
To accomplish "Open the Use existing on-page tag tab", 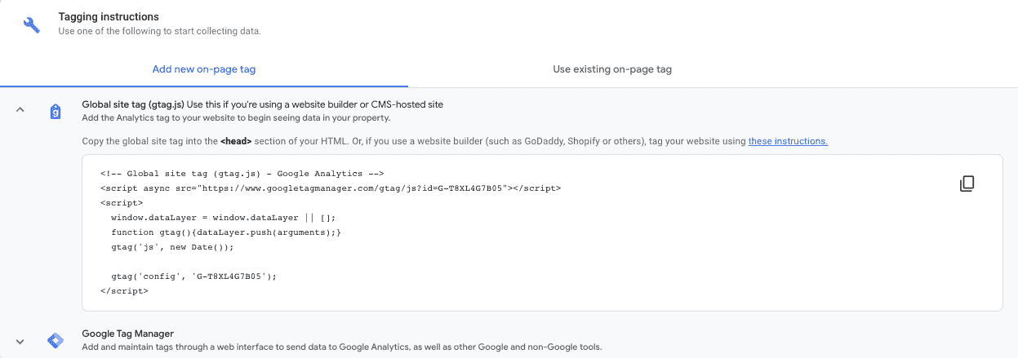I will tap(612, 69).
